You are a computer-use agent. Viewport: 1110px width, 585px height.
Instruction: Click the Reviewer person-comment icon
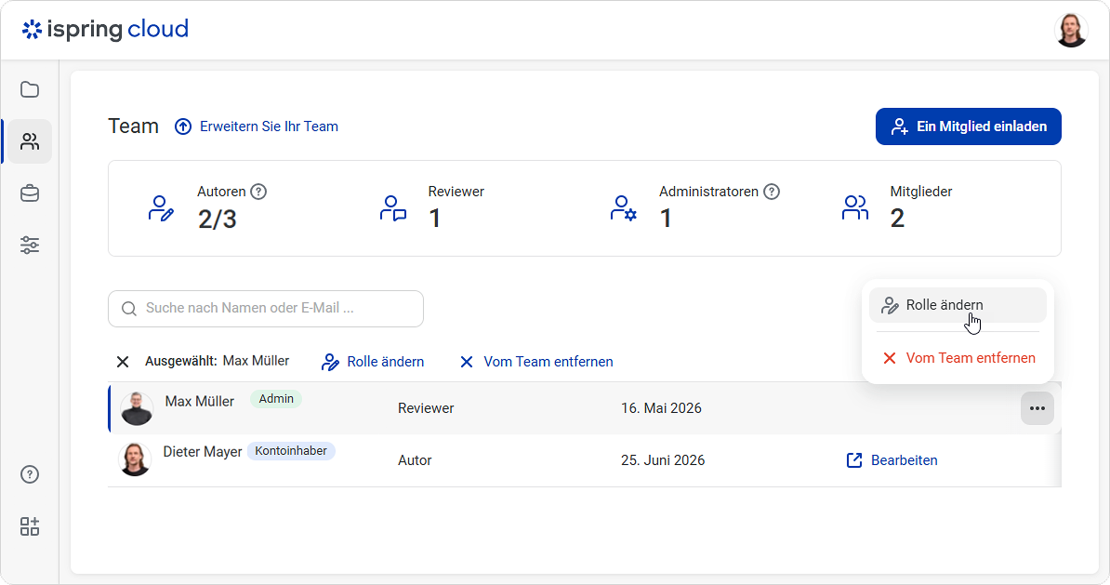point(393,209)
